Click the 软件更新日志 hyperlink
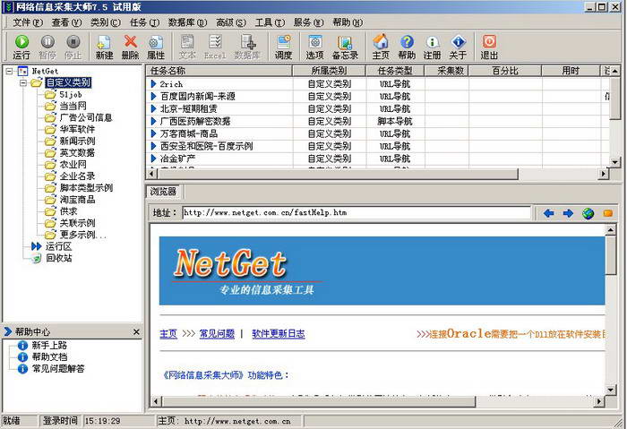Viewport: 627px width, 429px height. [x=279, y=333]
